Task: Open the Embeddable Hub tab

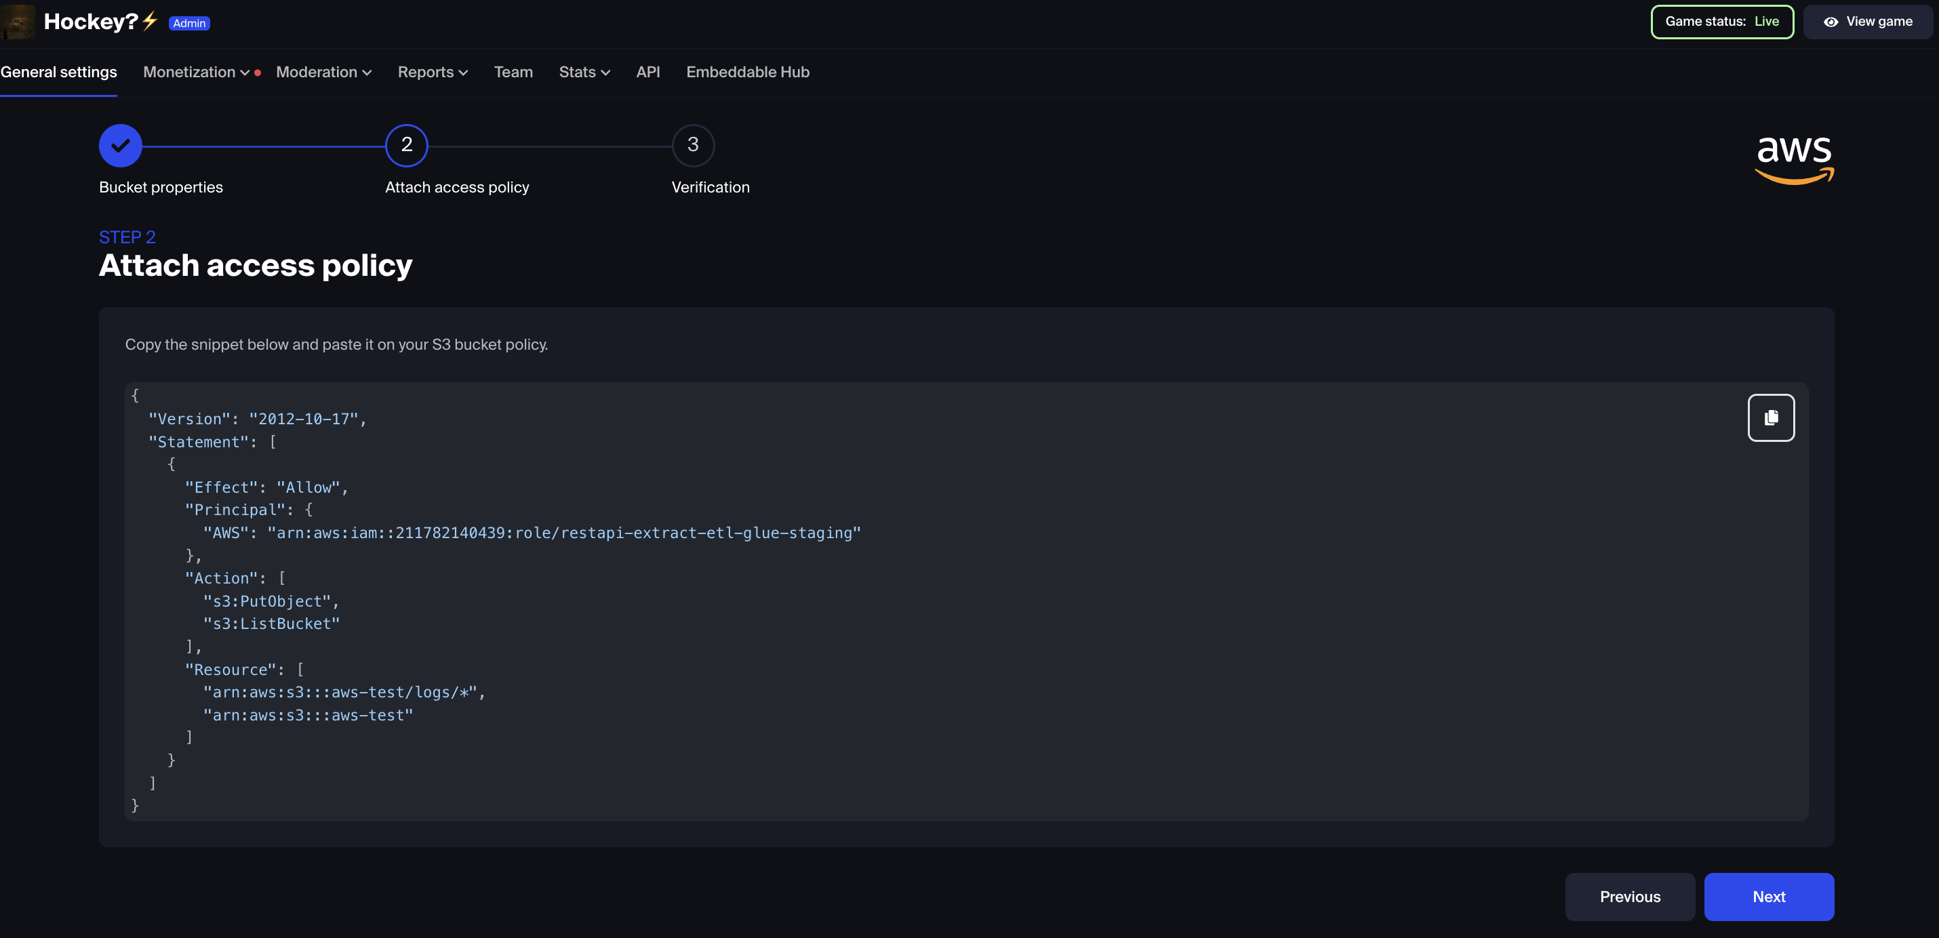Action: point(747,73)
